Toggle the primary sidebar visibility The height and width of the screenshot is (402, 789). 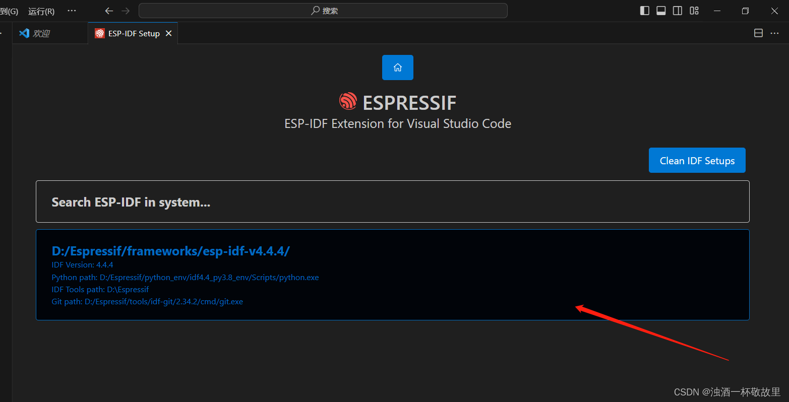click(644, 10)
